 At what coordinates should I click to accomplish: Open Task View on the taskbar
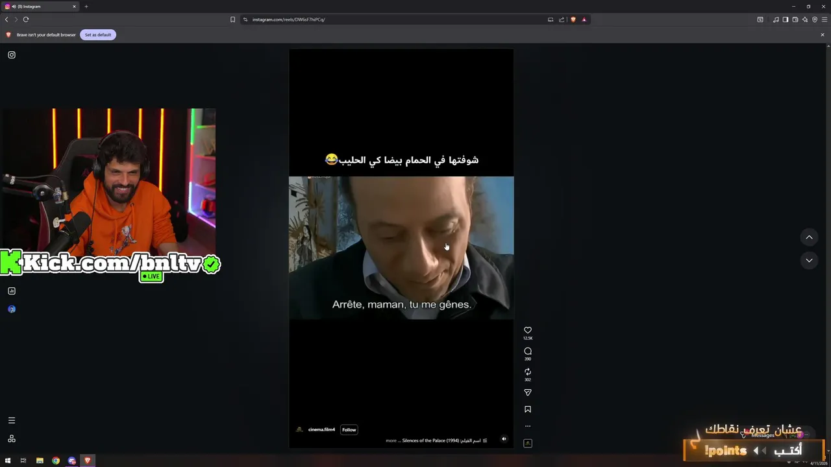(x=23, y=461)
